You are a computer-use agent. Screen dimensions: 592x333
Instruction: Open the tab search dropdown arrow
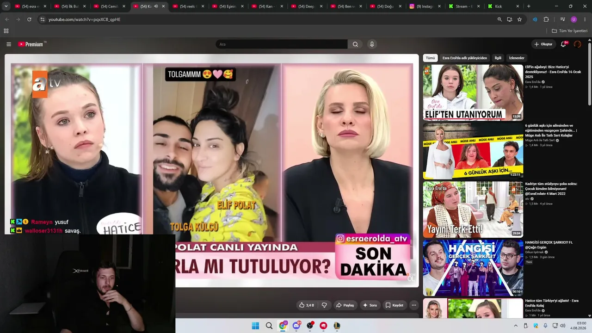pos(6,6)
